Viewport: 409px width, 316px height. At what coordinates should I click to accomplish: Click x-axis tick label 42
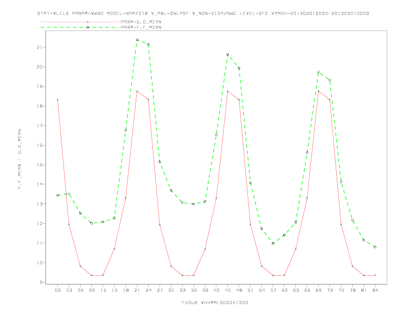point(216,290)
